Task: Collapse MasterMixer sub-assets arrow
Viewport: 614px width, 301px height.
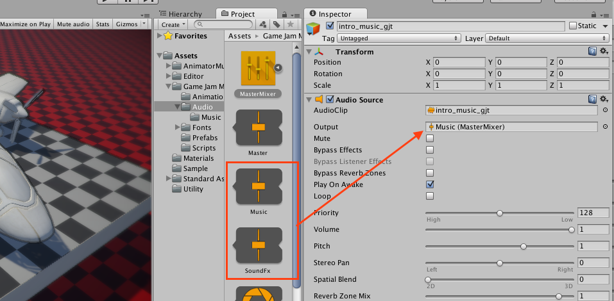Action: tap(278, 68)
